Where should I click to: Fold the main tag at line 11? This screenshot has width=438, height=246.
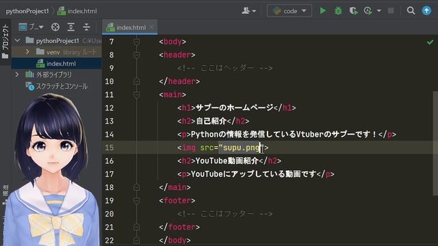tap(136, 95)
